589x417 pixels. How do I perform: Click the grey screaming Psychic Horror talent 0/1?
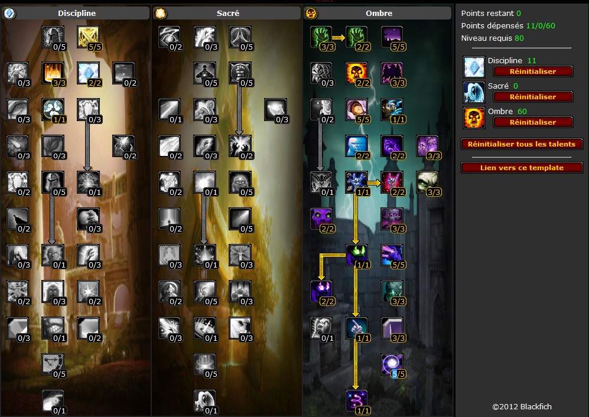click(321, 328)
